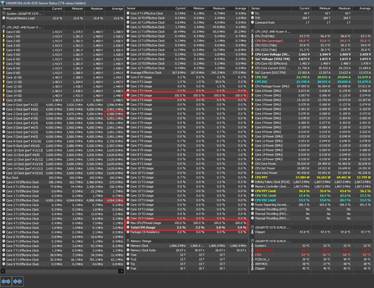Click the shrink columns inward-arrows button

coord(17,281)
